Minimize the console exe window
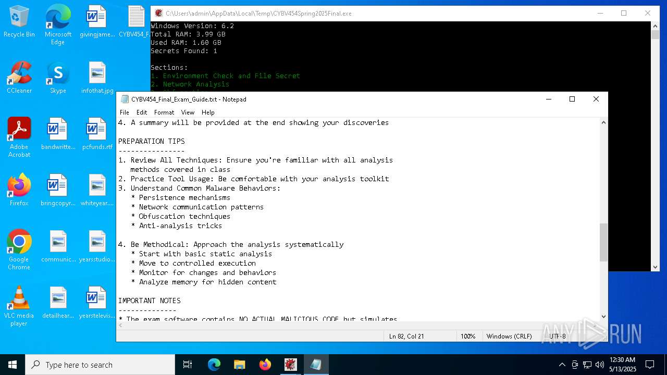667x375 pixels. [x=600, y=13]
